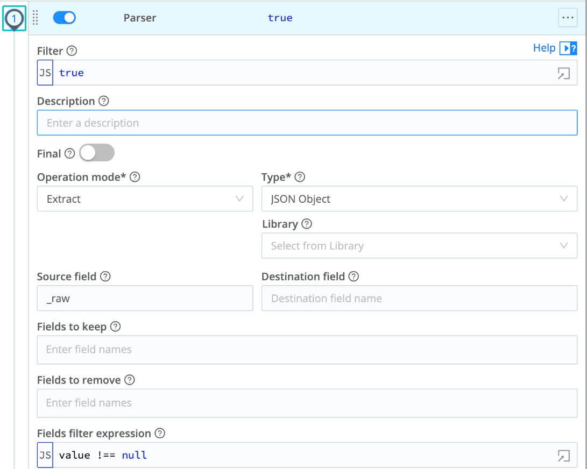The image size is (587, 469).
Task: Enable the Final toggle switch
Action: 97,153
